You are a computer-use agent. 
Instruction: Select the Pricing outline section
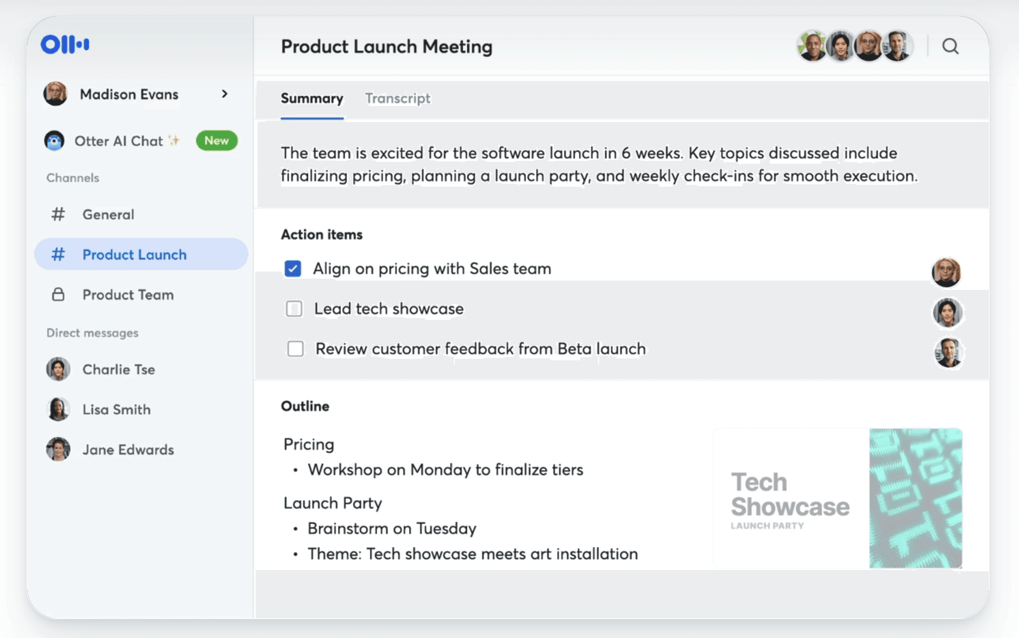tap(309, 444)
